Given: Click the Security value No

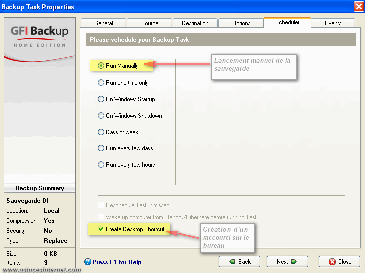Looking at the screenshot, I should 48,231.
